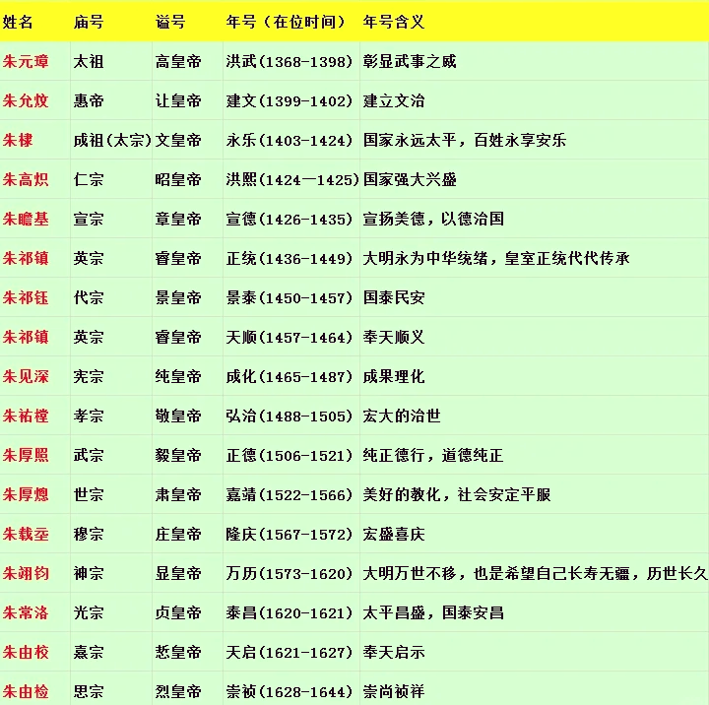Screen dimensions: 709x705
Task: Click the temple name 思宗
Action: [89, 691]
